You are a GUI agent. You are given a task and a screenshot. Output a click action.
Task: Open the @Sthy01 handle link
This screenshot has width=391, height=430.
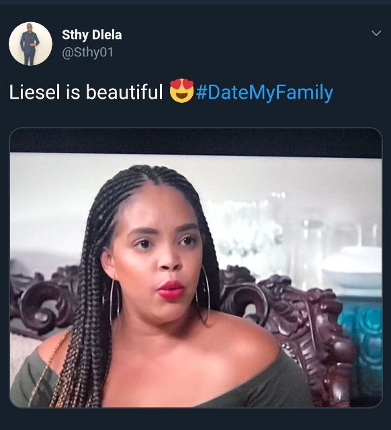(88, 52)
